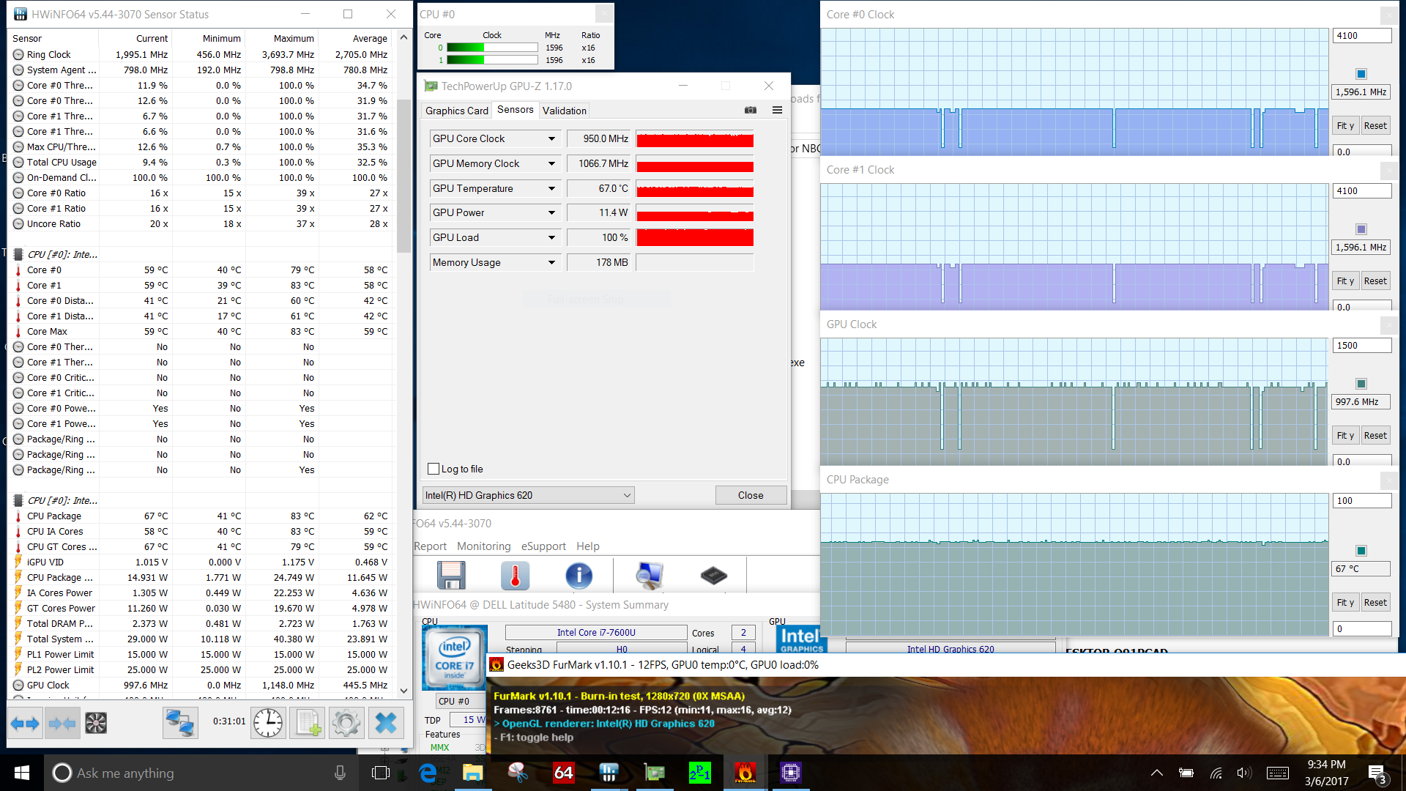Start logging with the sheet-plus icon
The height and width of the screenshot is (791, 1406).
308,724
